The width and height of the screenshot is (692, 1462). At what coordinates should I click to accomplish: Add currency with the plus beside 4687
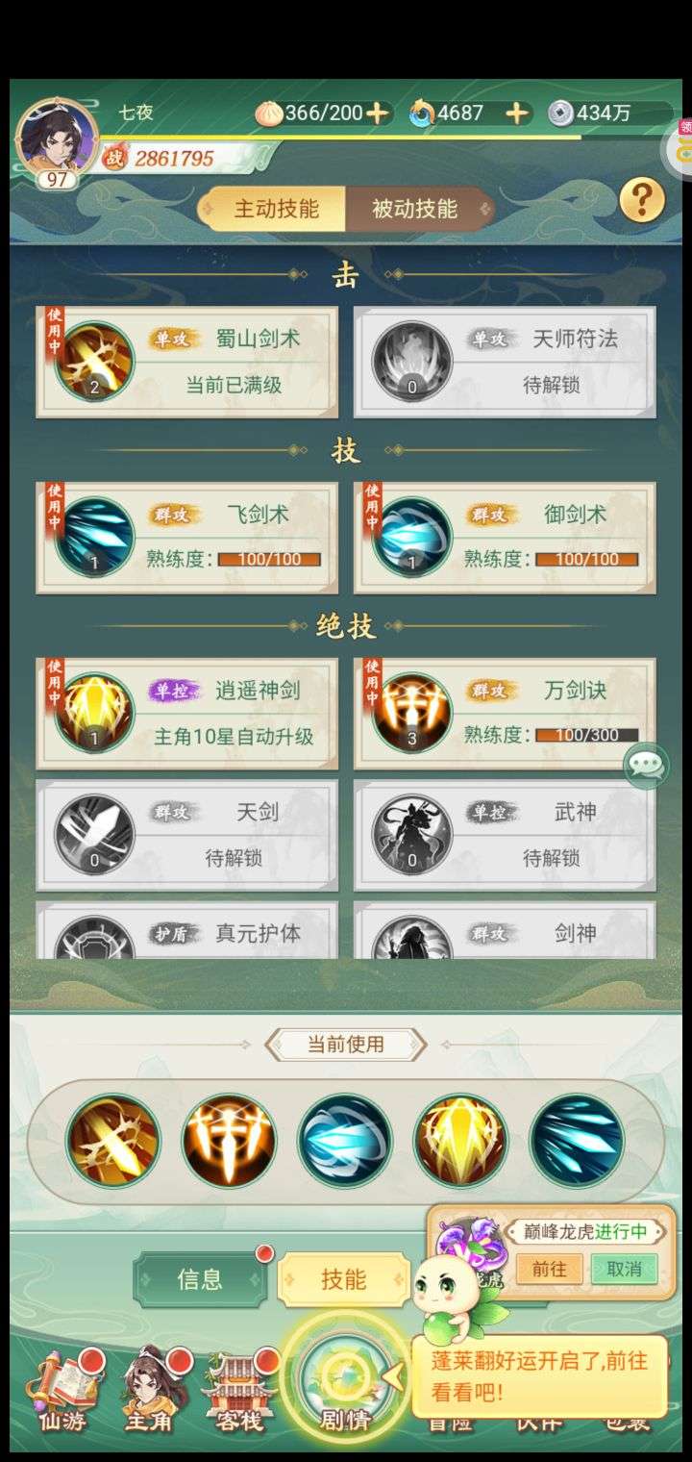click(517, 113)
